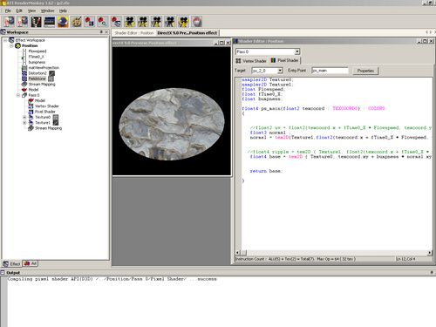
Task: Open the Target ps_2_0 dropdown
Action: (x=280, y=71)
